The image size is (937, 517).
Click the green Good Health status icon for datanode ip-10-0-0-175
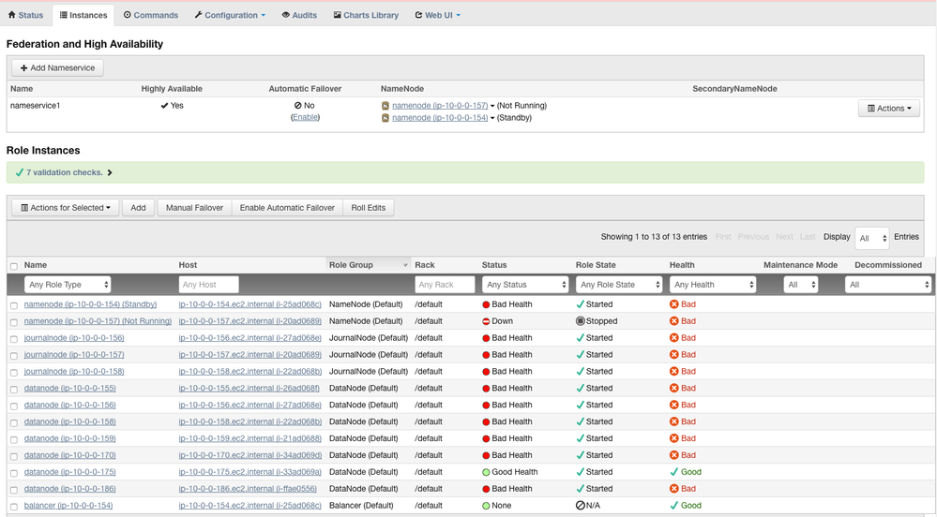(486, 473)
